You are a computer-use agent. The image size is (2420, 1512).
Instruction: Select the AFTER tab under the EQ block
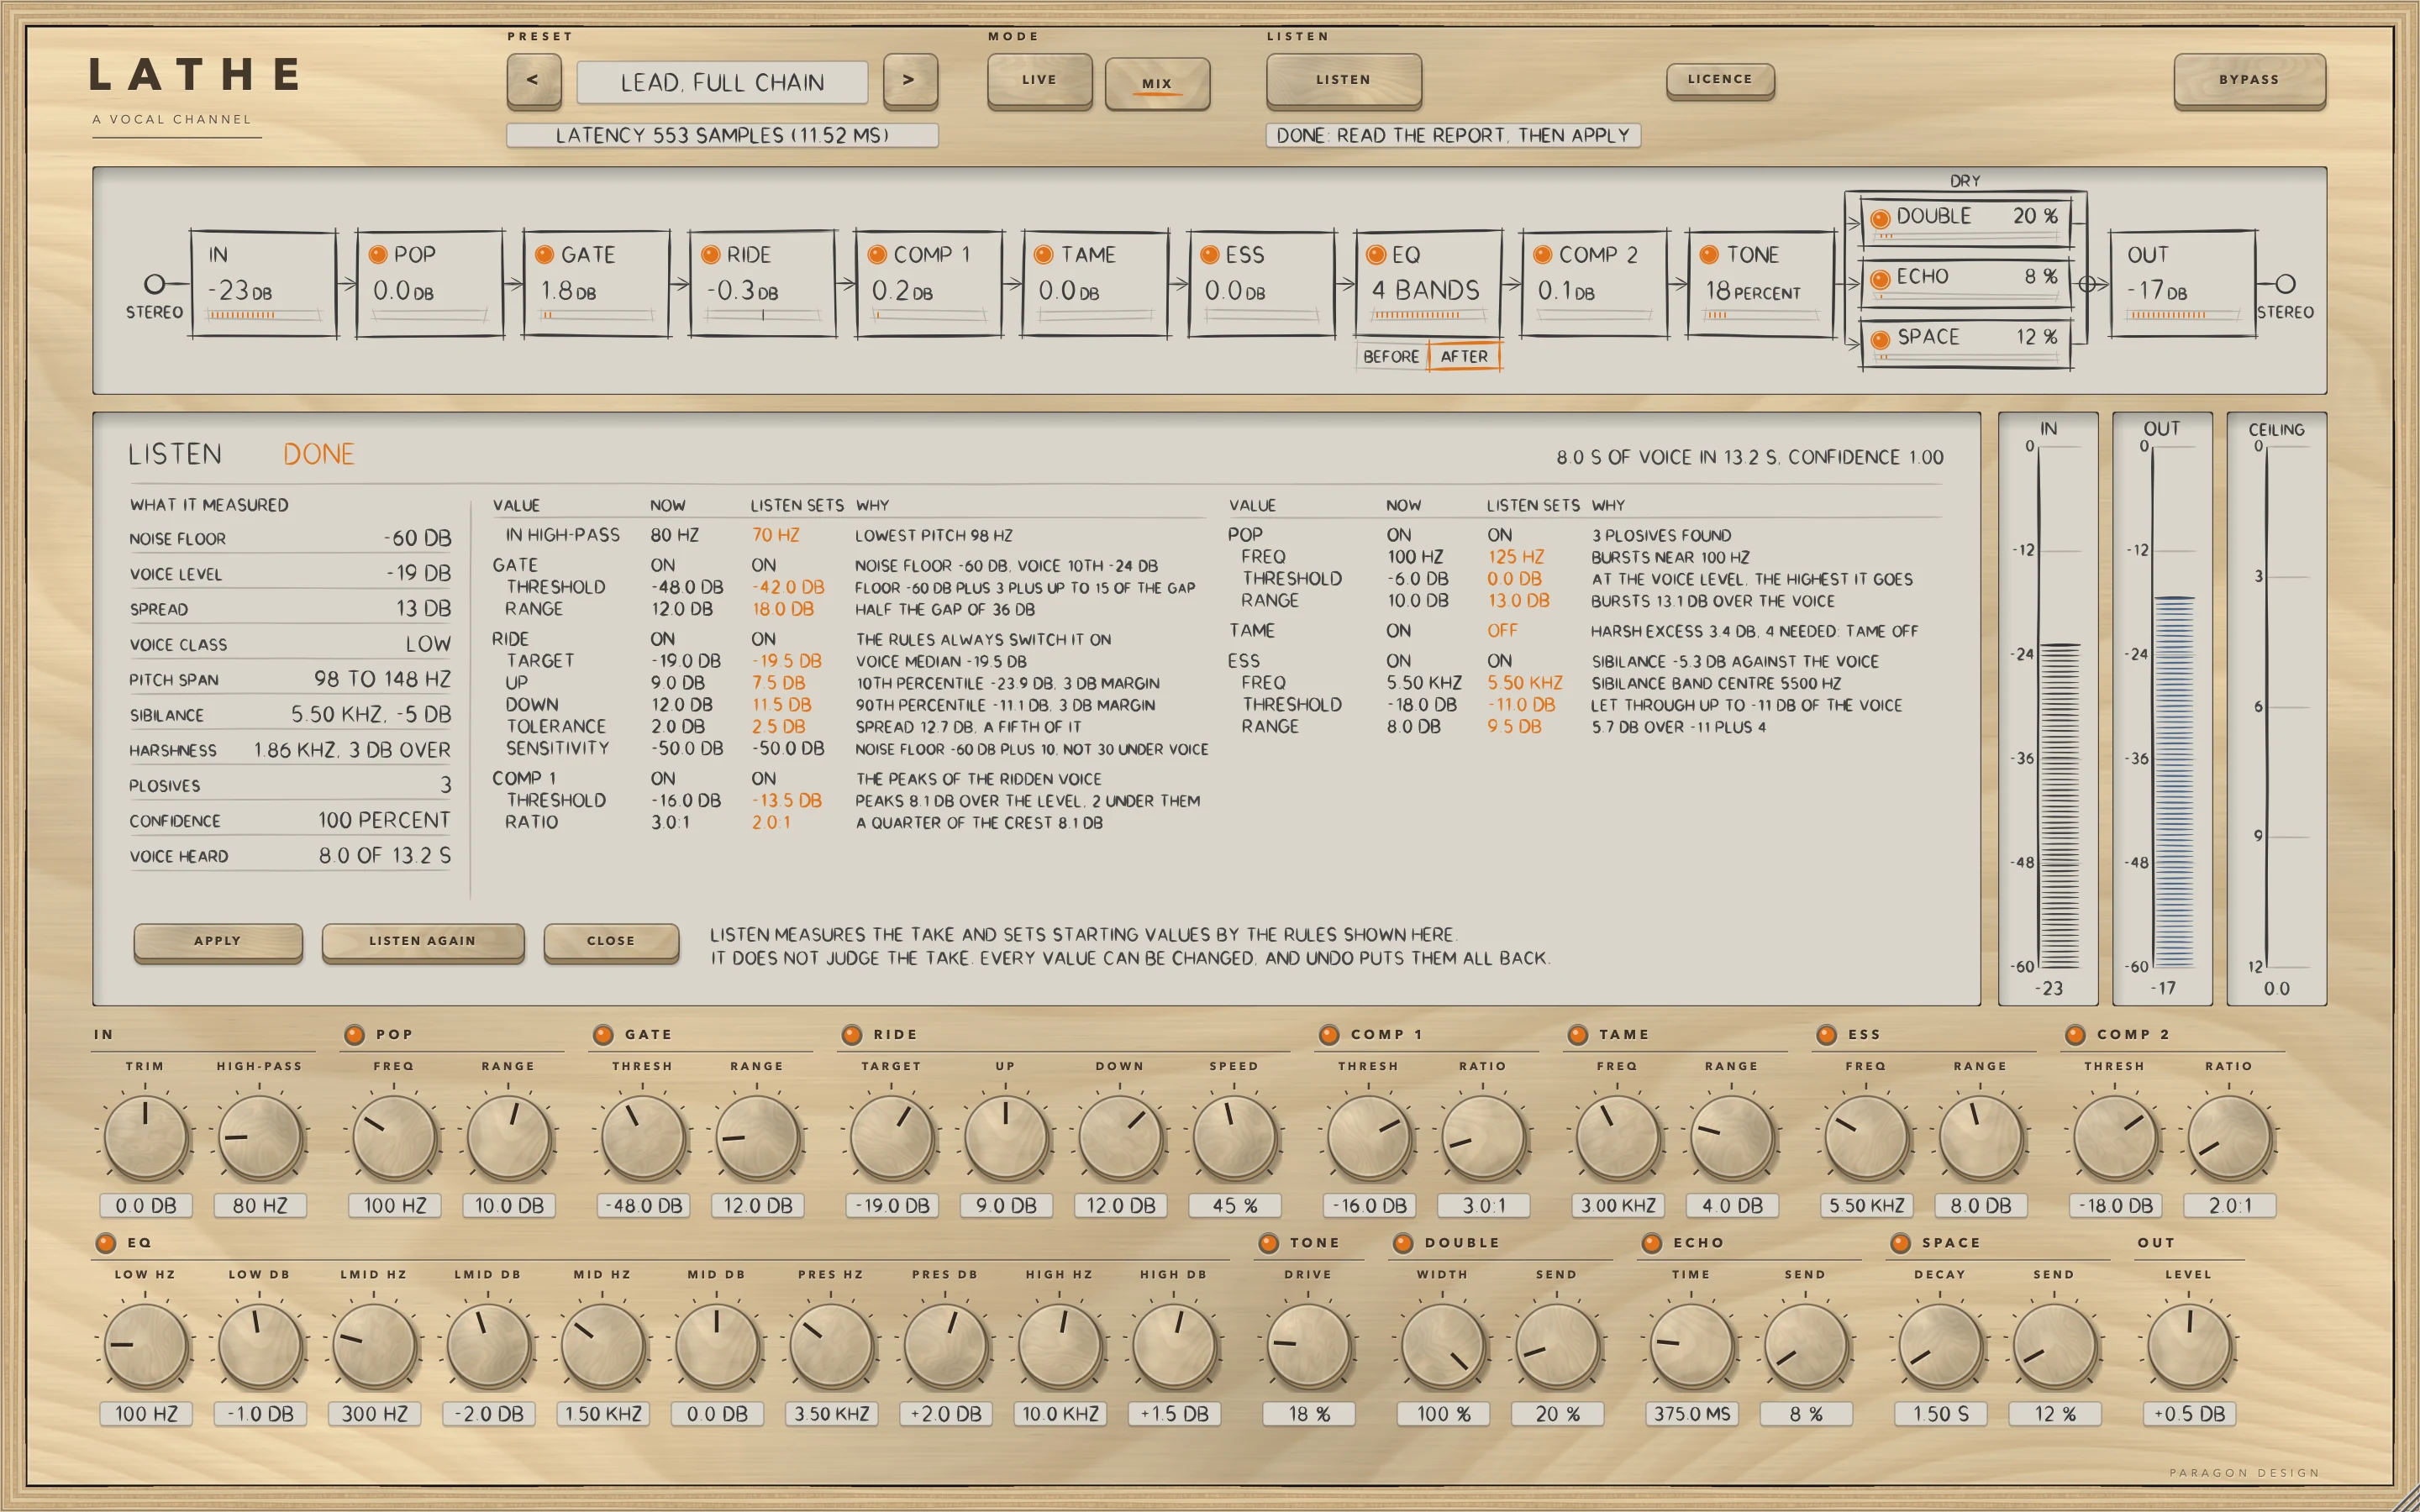tap(1464, 356)
